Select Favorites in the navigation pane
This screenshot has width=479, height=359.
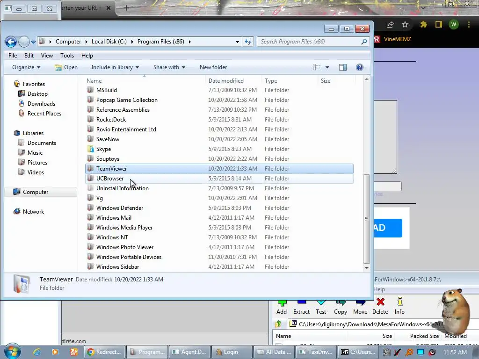[x=34, y=84]
